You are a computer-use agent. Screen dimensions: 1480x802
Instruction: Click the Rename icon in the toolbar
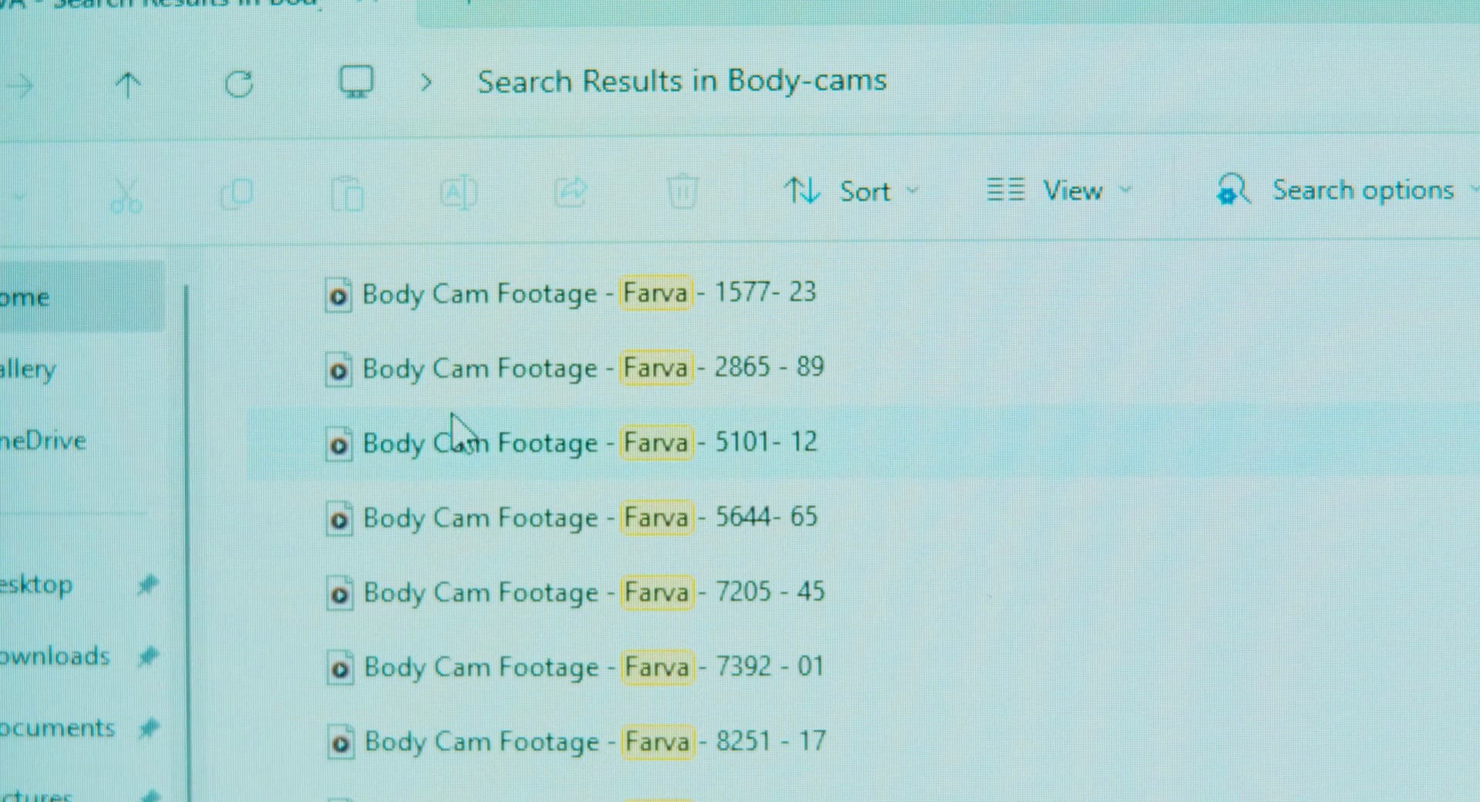click(459, 193)
